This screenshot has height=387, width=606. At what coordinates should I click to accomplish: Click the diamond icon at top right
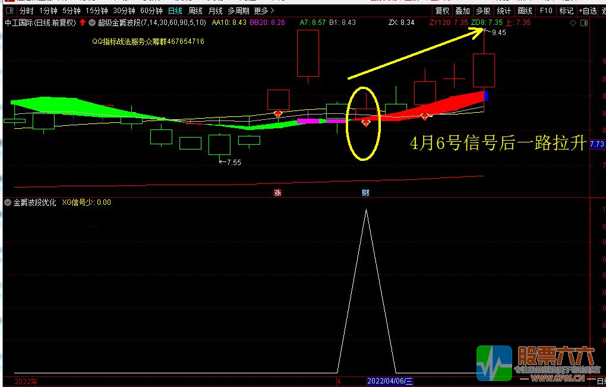click(573, 23)
